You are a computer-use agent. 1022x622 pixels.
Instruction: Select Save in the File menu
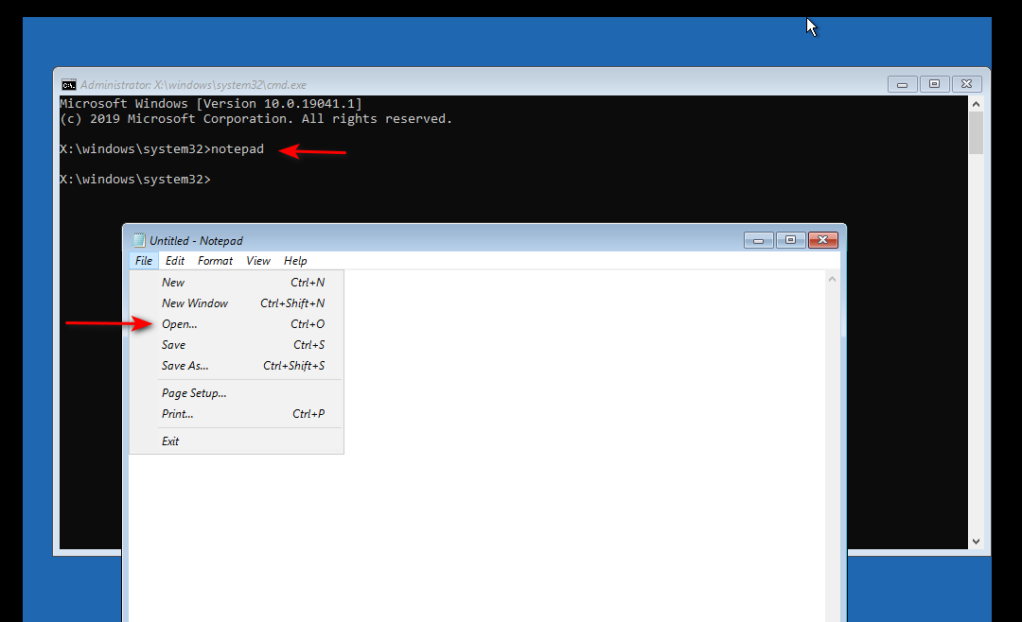(x=237, y=344)
